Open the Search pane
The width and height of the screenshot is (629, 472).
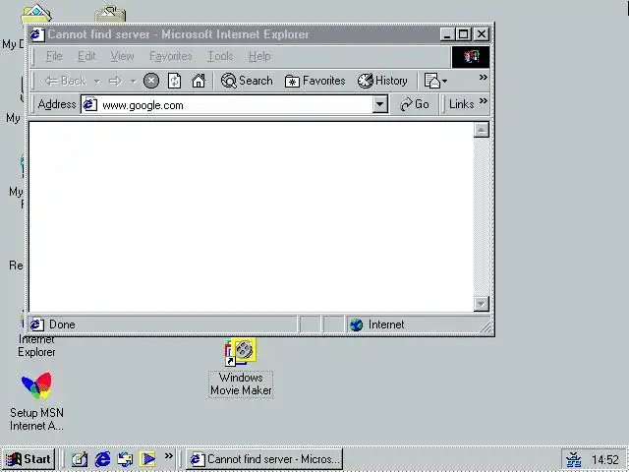247,81
